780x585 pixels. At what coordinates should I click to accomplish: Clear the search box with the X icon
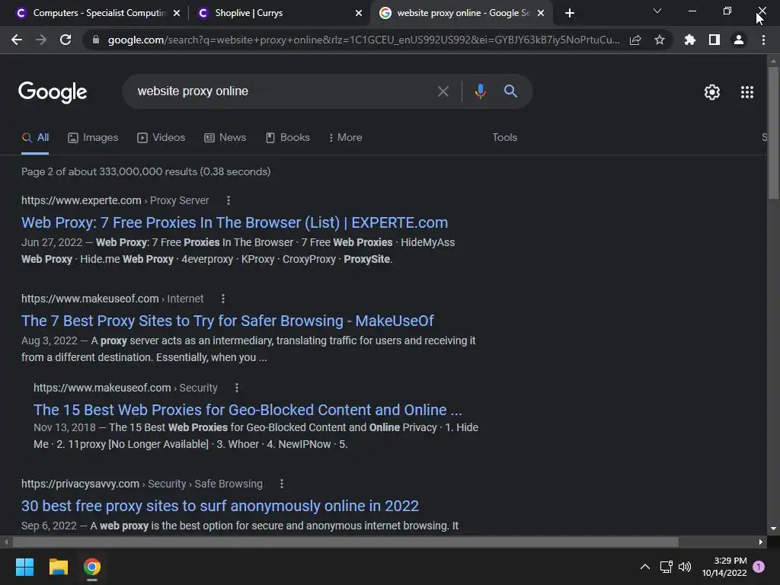click(x=443, y=91)
